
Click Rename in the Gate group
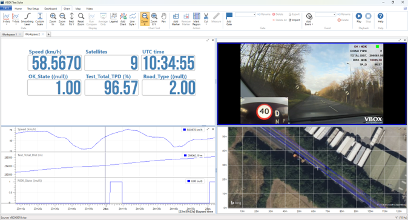click(x=264, y=15)
